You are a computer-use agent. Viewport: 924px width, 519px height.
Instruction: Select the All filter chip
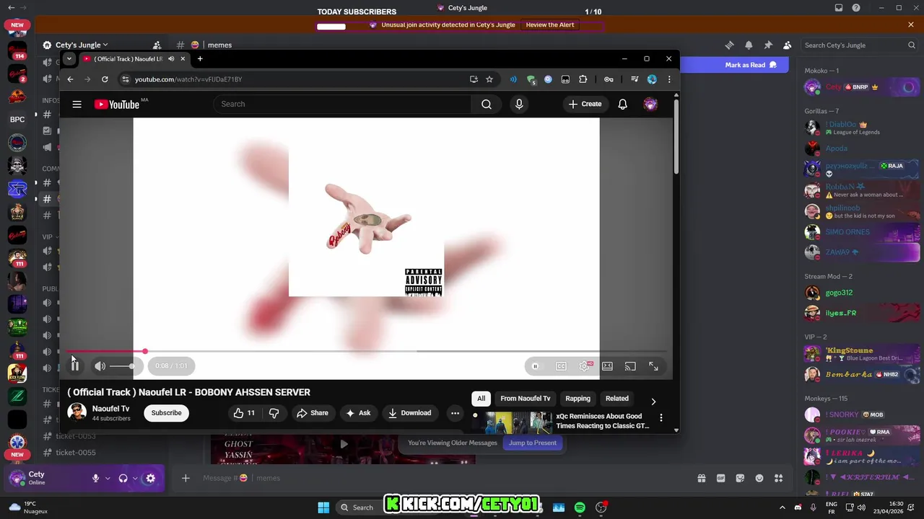tap(481, 399)
